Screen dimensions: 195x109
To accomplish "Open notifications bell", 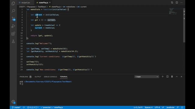I will pyautogui.click(x=182, y=107).
